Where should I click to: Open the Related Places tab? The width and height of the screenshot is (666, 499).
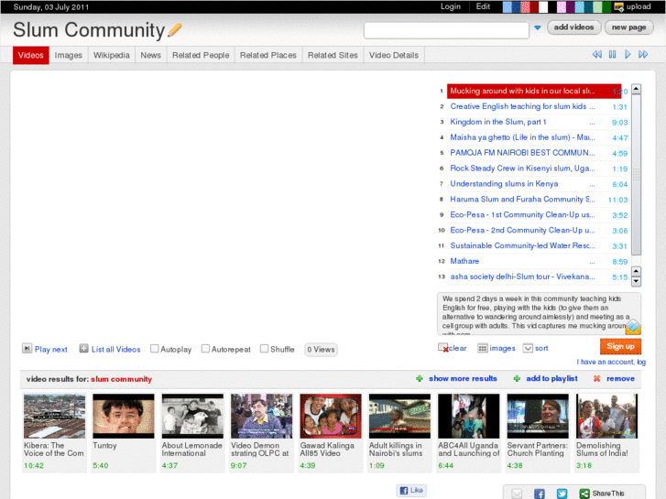tap(268, 55)
